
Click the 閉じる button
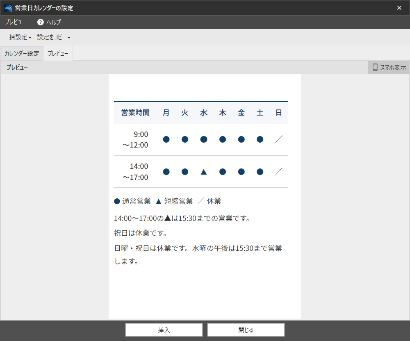tap(246, 330)
